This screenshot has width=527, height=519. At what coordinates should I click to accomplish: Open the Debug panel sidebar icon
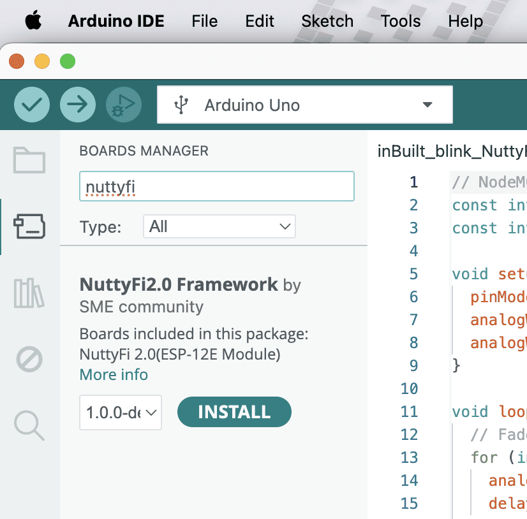29,360
